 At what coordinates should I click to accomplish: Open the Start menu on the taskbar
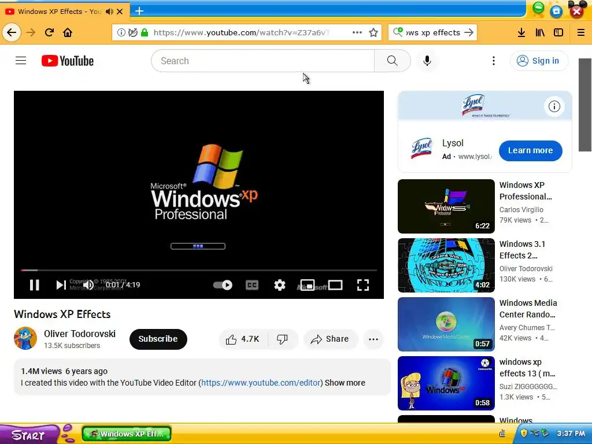coord(28,435)
